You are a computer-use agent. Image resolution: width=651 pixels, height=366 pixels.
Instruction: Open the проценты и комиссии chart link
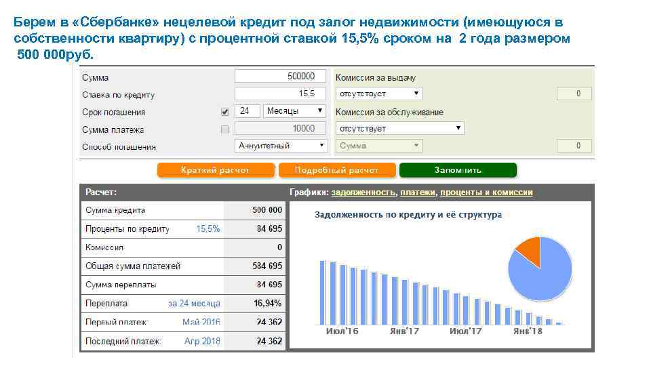click(x=486, y=192)
